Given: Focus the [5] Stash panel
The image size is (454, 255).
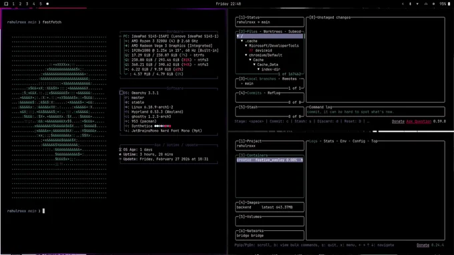Looking at the screenshot, I should coord(270,112).
